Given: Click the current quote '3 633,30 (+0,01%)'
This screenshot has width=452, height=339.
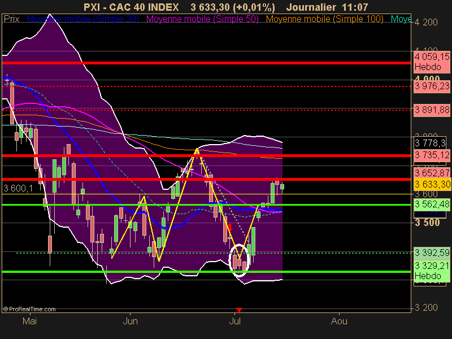Looking at the screenshot, I should [x=233, y=7].
